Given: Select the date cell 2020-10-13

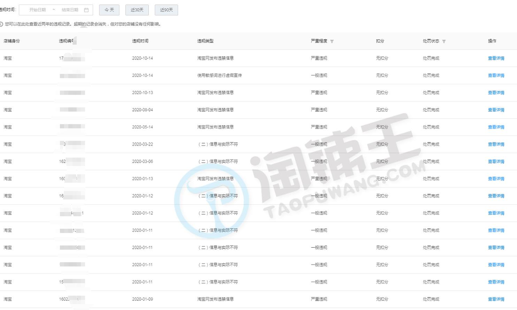Looking at the screenshot, I should pyautogui.click(x=142, y=92).
